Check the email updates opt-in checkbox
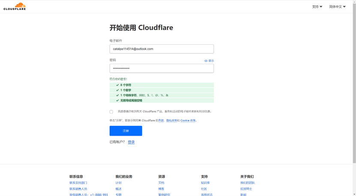Screen dimensions: 356x196 pyautogui.click(x=111, y=112)
